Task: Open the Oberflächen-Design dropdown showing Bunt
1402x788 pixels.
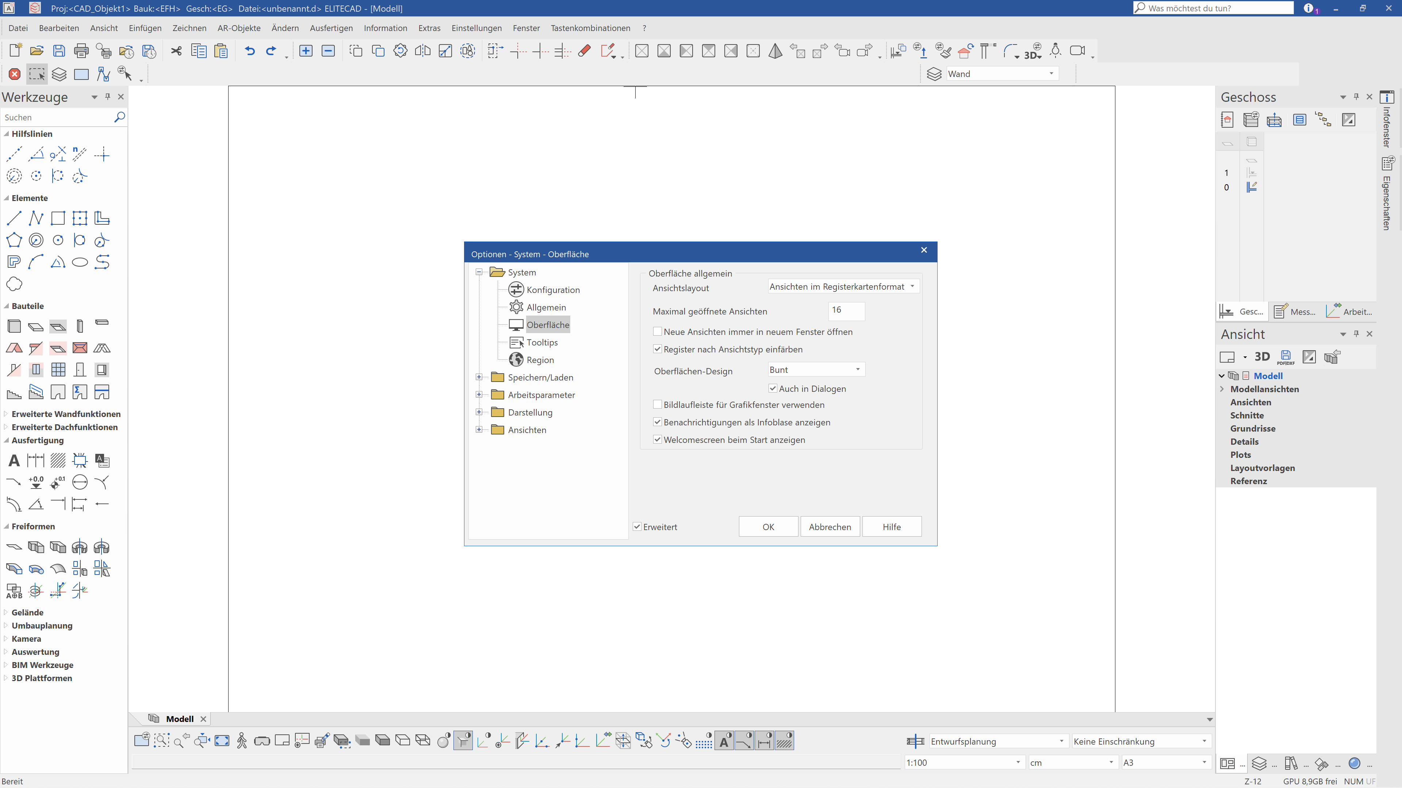Action: [x=815, y=370]
